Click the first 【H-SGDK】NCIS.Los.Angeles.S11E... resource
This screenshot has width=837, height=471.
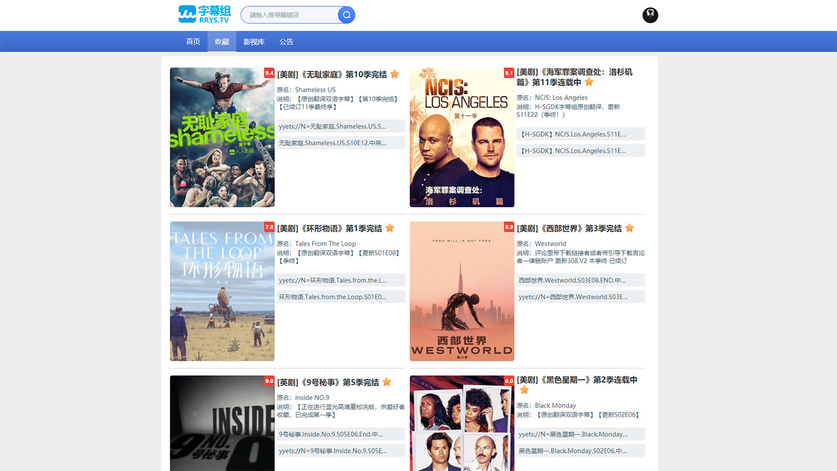point(581,134)
